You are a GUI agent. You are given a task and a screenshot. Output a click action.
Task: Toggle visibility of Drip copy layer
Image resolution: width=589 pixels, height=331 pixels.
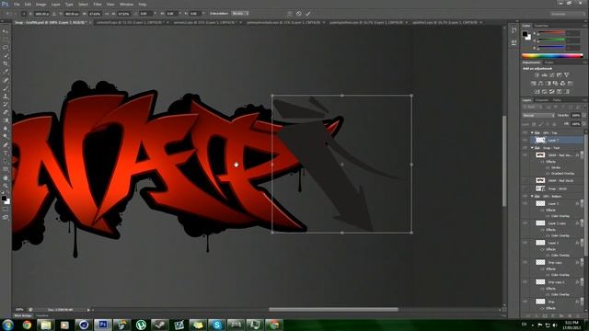click(x=525, y=262)
